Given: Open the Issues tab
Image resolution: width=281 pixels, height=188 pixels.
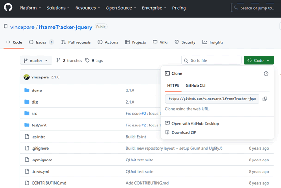Looking at the screenshot, I should pyautogui.click(x=41, y=42).
